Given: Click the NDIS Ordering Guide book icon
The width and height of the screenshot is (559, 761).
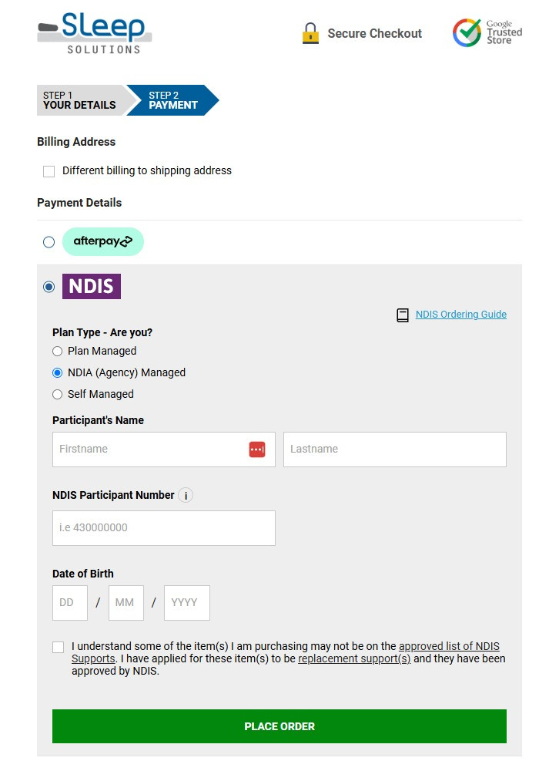Looking at the screenshot, I should click(x=403, y=315).
